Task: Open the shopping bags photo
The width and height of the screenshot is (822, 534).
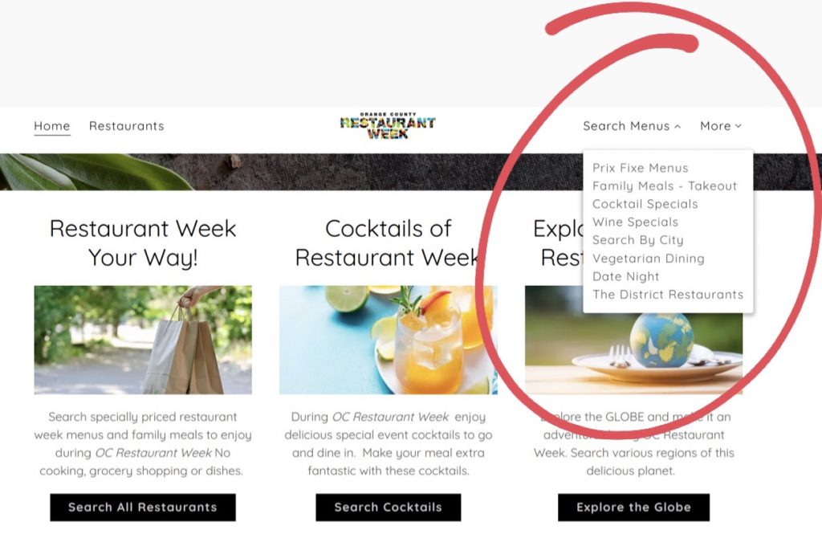Action: click(x=143, y=340)
